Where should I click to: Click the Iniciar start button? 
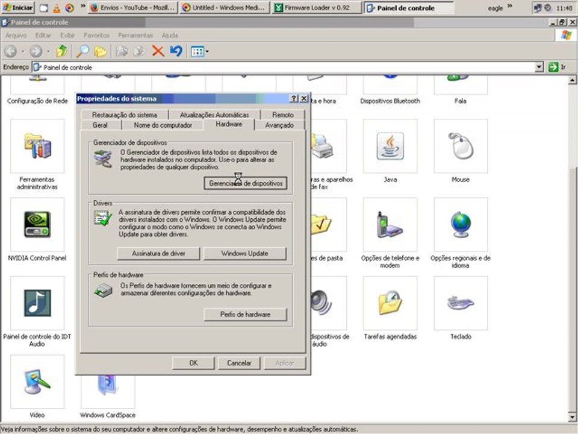pyautogui.click(x=17, y=7)
